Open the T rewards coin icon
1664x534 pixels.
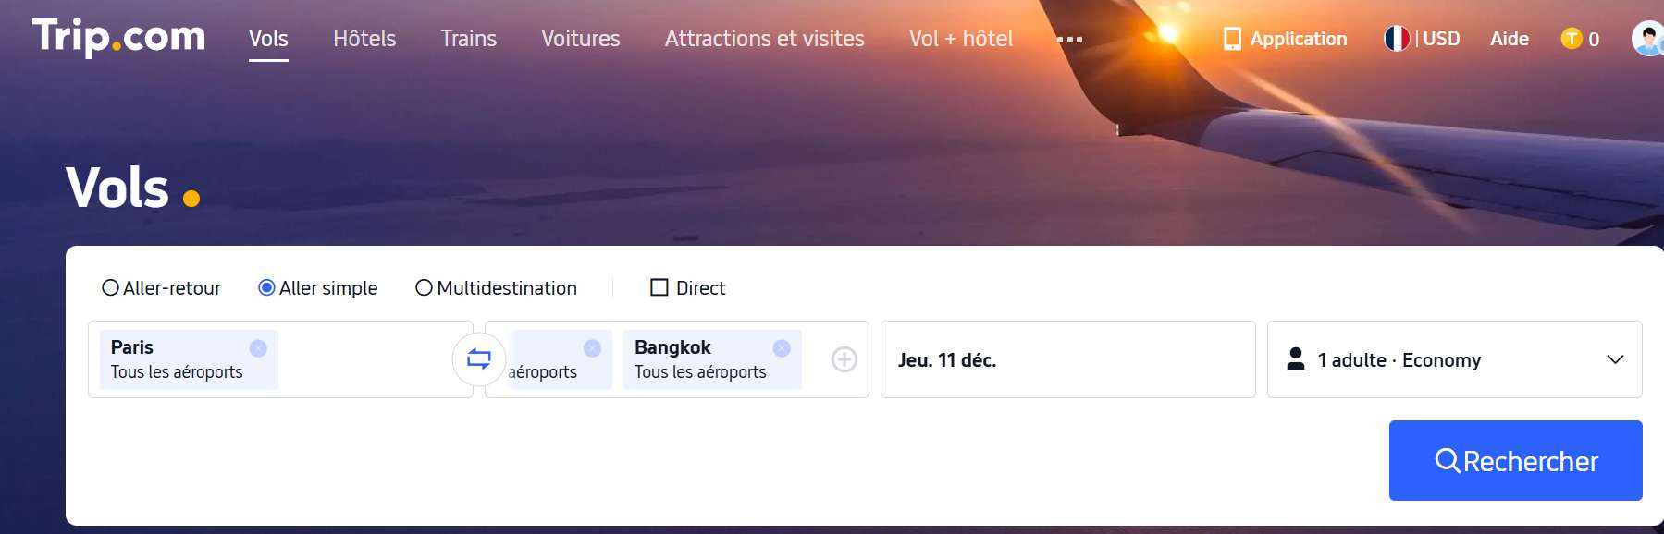[1570, 40]
